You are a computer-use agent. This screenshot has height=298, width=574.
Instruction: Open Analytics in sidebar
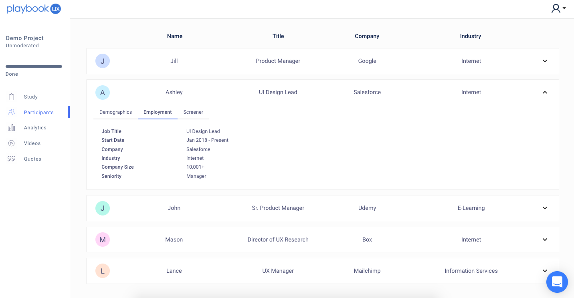(x=35, y=128)
